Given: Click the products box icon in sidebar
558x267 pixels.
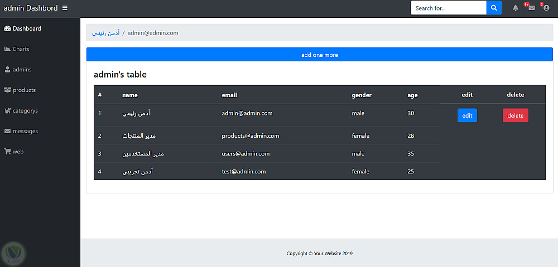Looking at the screenshot, I should point(7,90).
